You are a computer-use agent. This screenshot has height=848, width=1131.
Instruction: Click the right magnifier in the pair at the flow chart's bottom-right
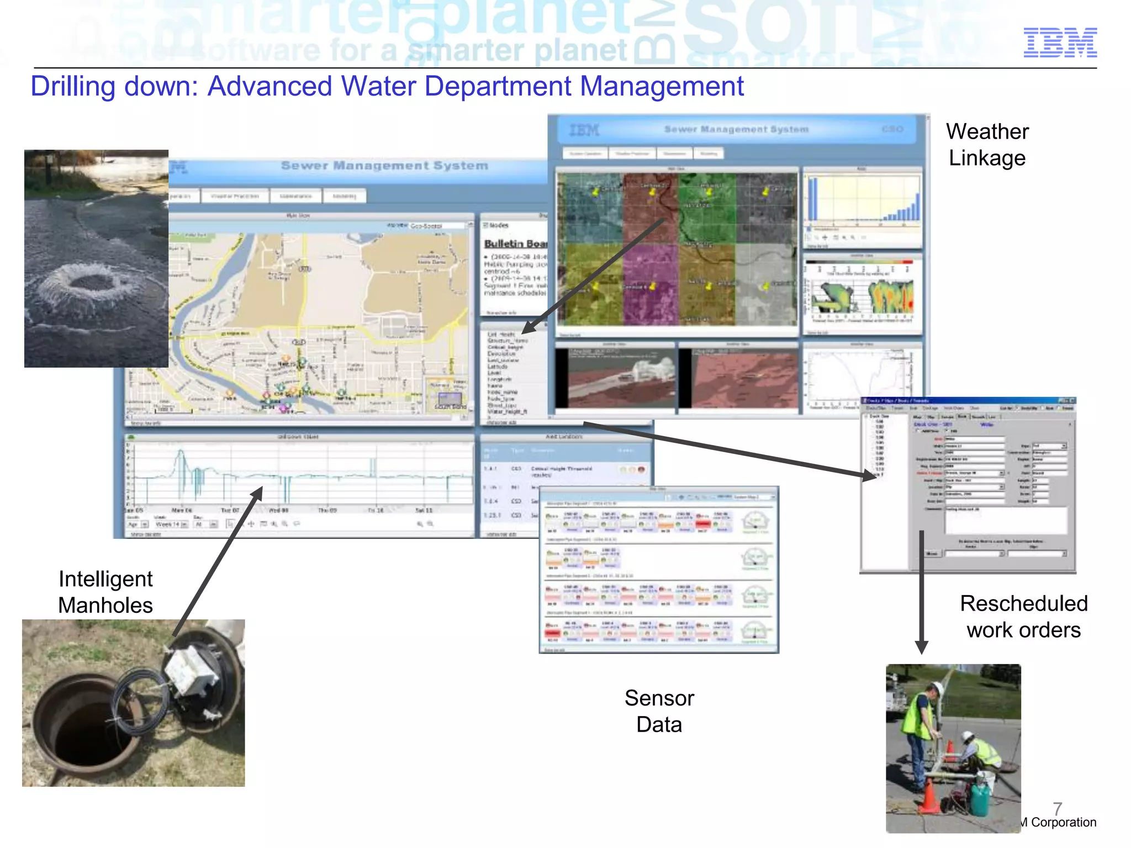[x=431, y=524]
